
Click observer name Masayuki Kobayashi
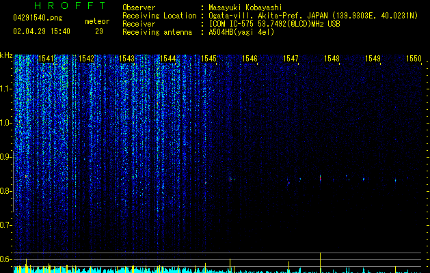pyautogui.click(x=245, y=8)
